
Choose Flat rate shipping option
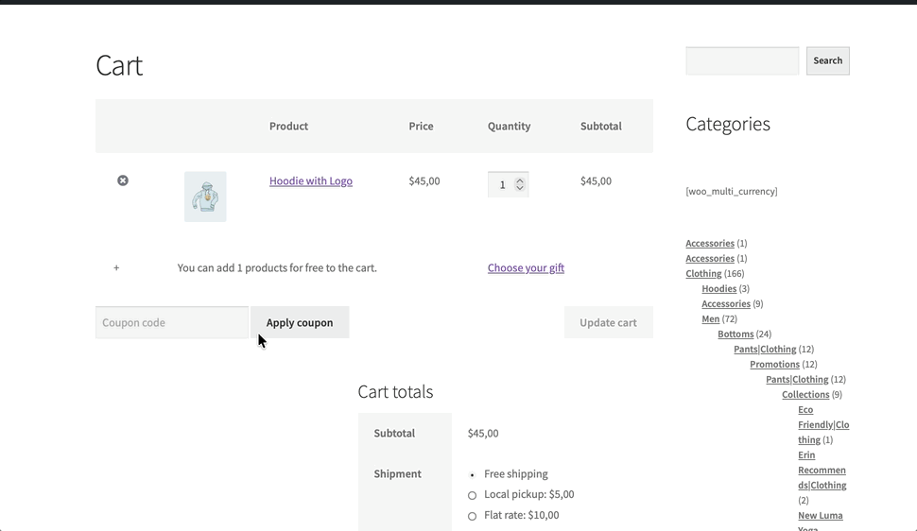473,516
